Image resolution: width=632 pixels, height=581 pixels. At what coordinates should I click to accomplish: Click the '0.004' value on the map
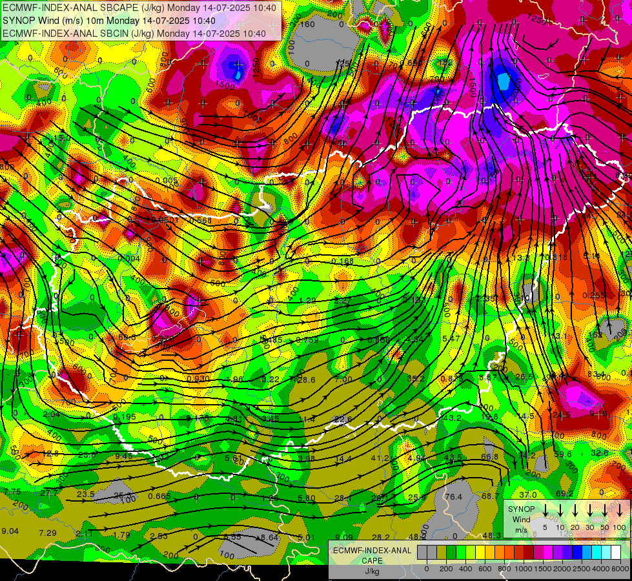pos(129,258)
